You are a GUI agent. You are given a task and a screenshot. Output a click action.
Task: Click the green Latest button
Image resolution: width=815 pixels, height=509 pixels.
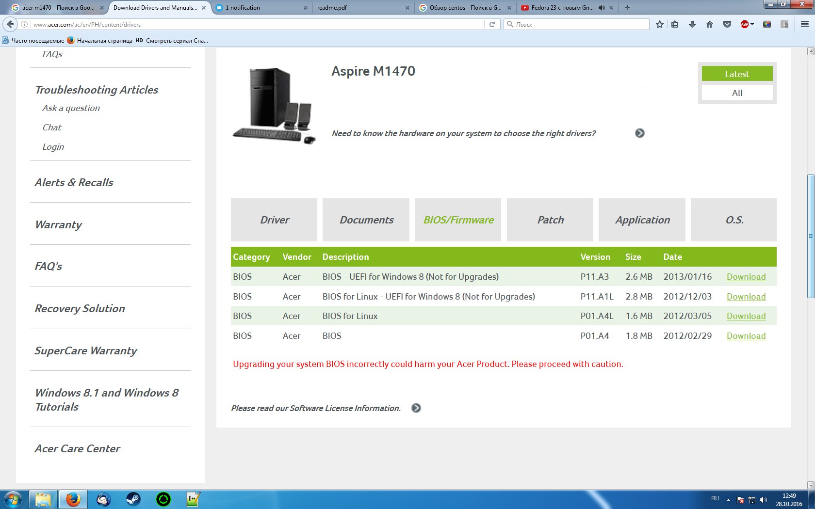click(737, 74)
